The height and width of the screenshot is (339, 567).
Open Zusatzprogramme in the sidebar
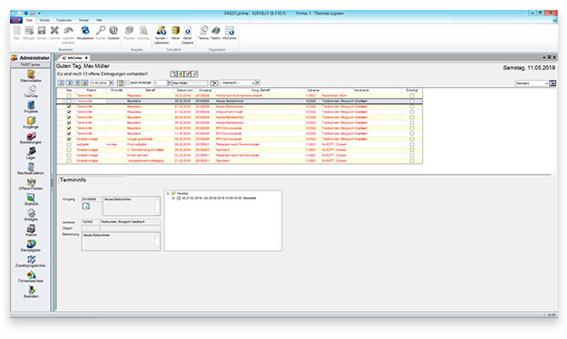click(31, 262)
